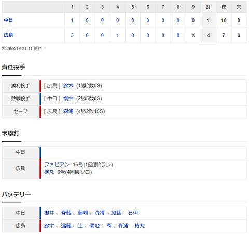The height and width of the screenshot is (234, 249).
Task: Open home run hitter ファビアン's page
Action: (57, 164)
